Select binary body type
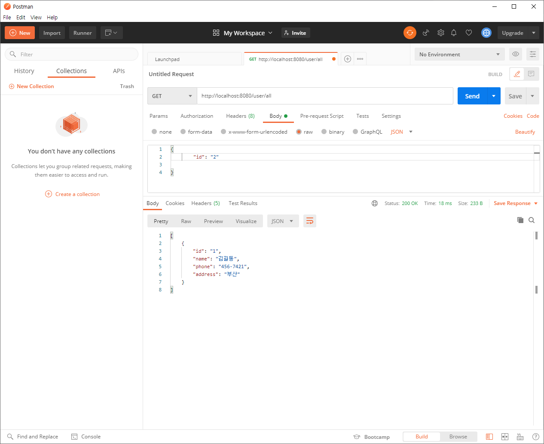The image size is (544, 444). coord(324,132)
